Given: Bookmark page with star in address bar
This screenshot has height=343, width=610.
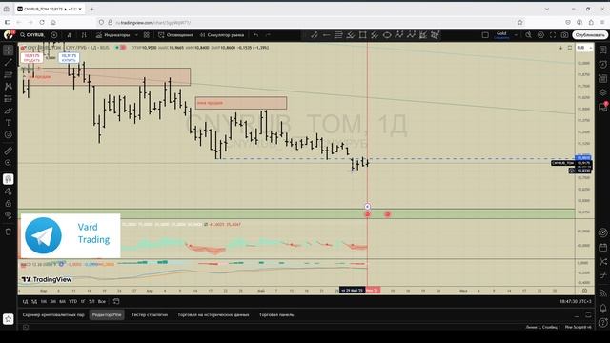Looking at the screenshot, I should (x=519, y=23).
